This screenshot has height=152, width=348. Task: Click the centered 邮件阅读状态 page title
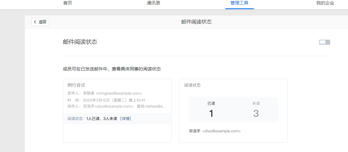196,22
